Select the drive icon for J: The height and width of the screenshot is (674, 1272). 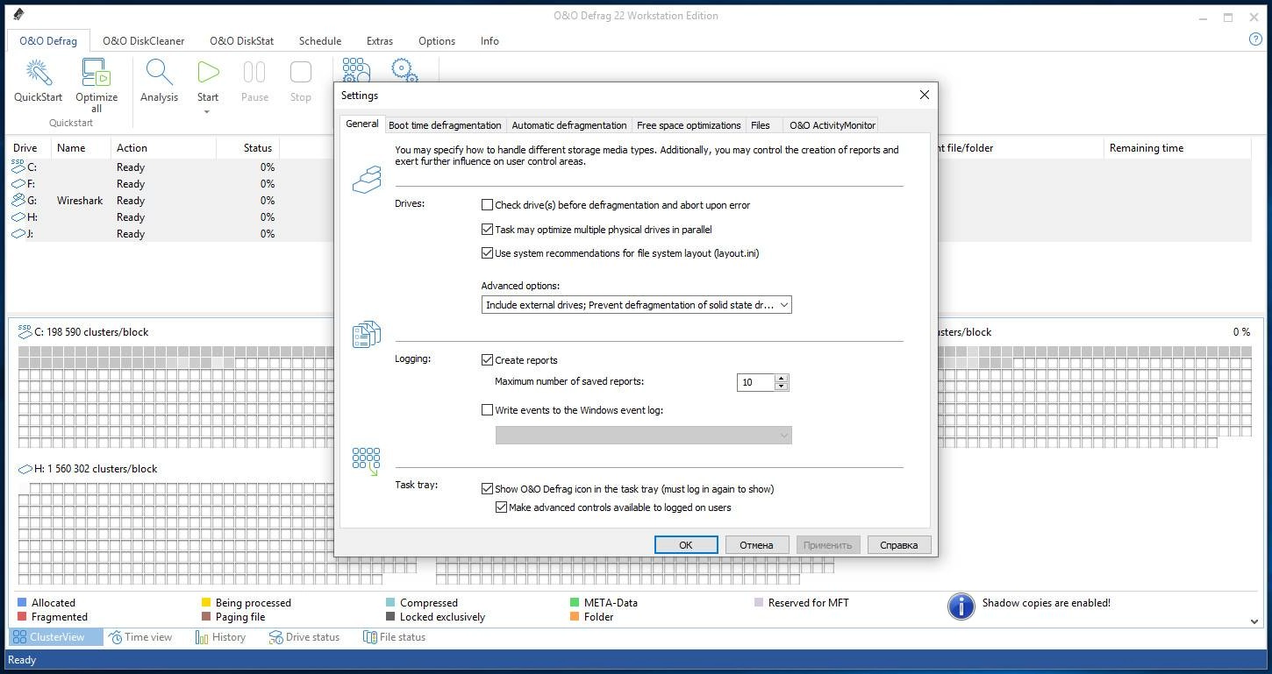pyautogui.click(x=18, y=234)
